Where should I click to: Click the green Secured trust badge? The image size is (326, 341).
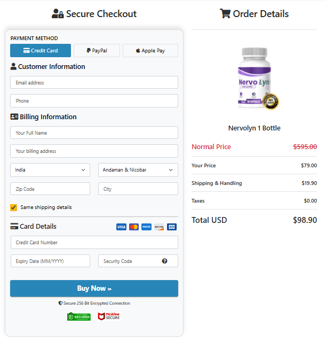(x=79, y=316)
